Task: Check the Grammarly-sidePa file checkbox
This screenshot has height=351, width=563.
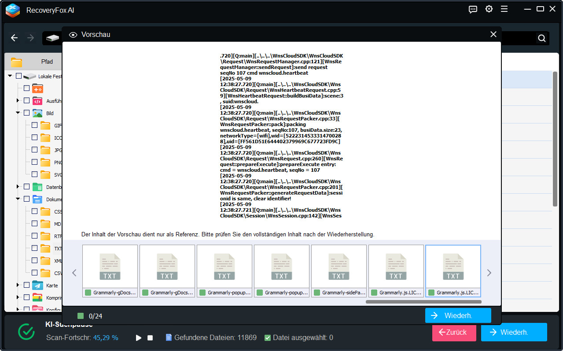Action: 317,293
